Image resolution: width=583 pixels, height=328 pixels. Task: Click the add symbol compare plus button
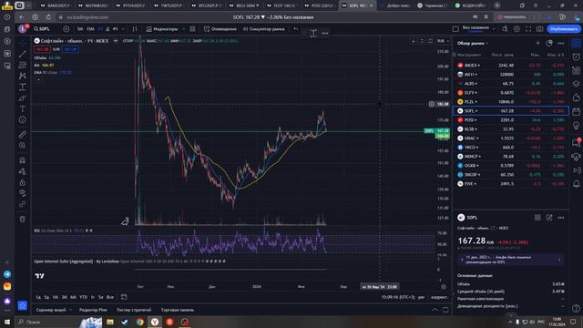pos(66,28)
